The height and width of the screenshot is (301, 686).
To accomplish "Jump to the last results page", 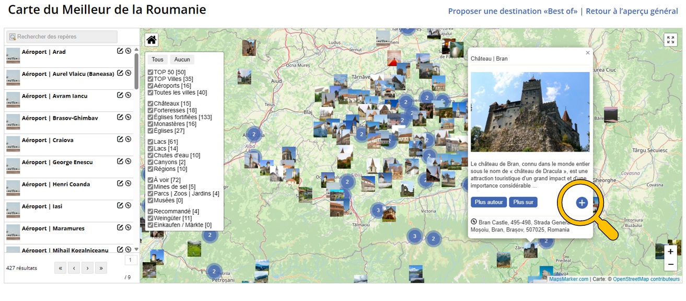I will coord(101,268).
